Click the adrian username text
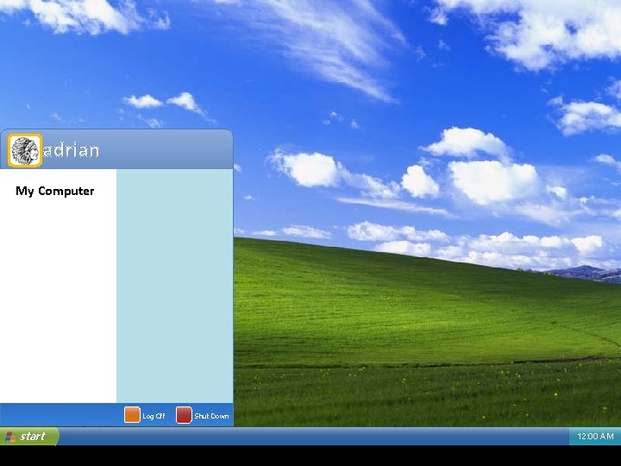This screenshot has width=621, height=466. tap(71, 150)
